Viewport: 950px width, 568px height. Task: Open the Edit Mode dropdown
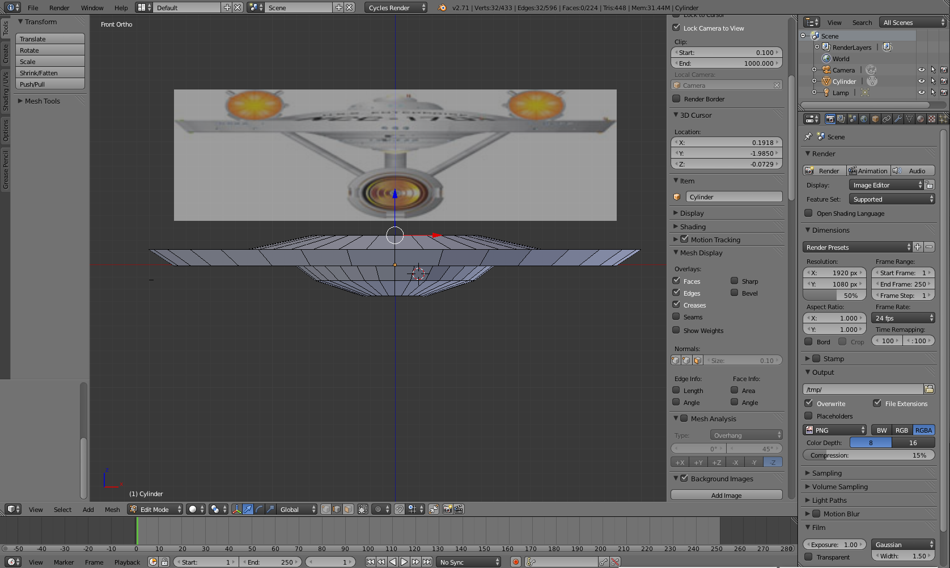pos(155,509)
